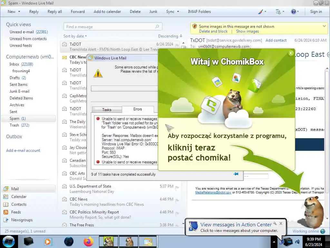Open the Contacts icon in bottom-left pane
The width and height of the screenshot is (330, 248).
pyautogui.click(x=6, y=204)
